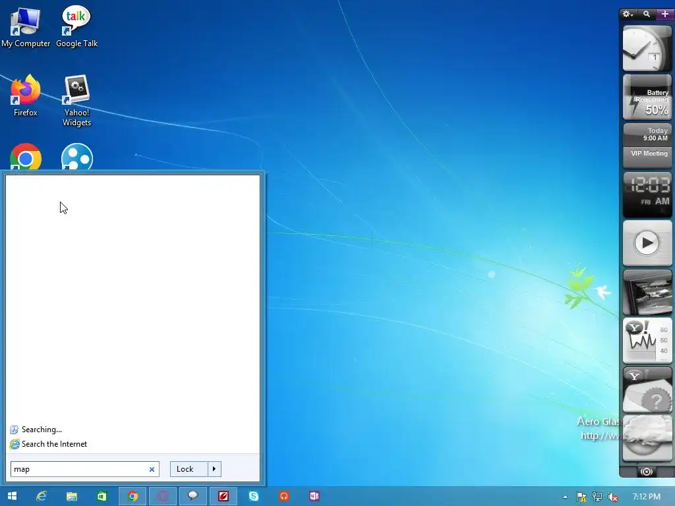Open File Explorer from the taskbar
The height and width of the screenshot is (506, 675).
[71, 496]
